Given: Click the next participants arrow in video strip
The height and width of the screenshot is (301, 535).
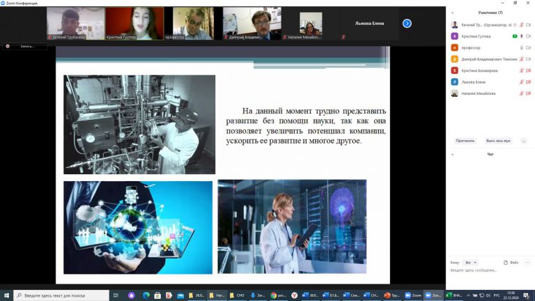Looking at the screenshot, I should (407, 23).
